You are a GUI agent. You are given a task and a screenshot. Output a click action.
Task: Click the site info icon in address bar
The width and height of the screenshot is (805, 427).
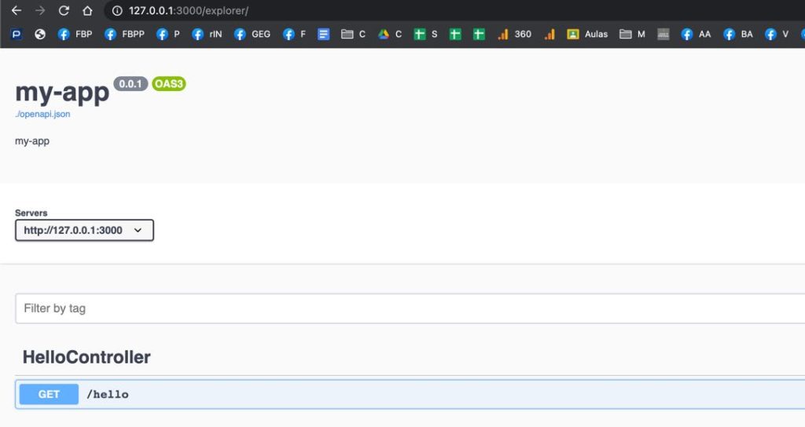(116, 11)
